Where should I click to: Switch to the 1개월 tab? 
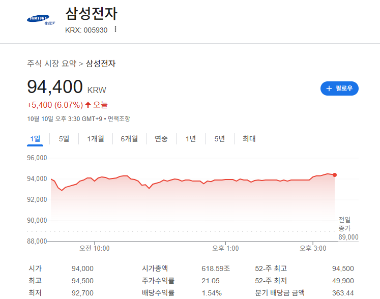coord(96,139)
